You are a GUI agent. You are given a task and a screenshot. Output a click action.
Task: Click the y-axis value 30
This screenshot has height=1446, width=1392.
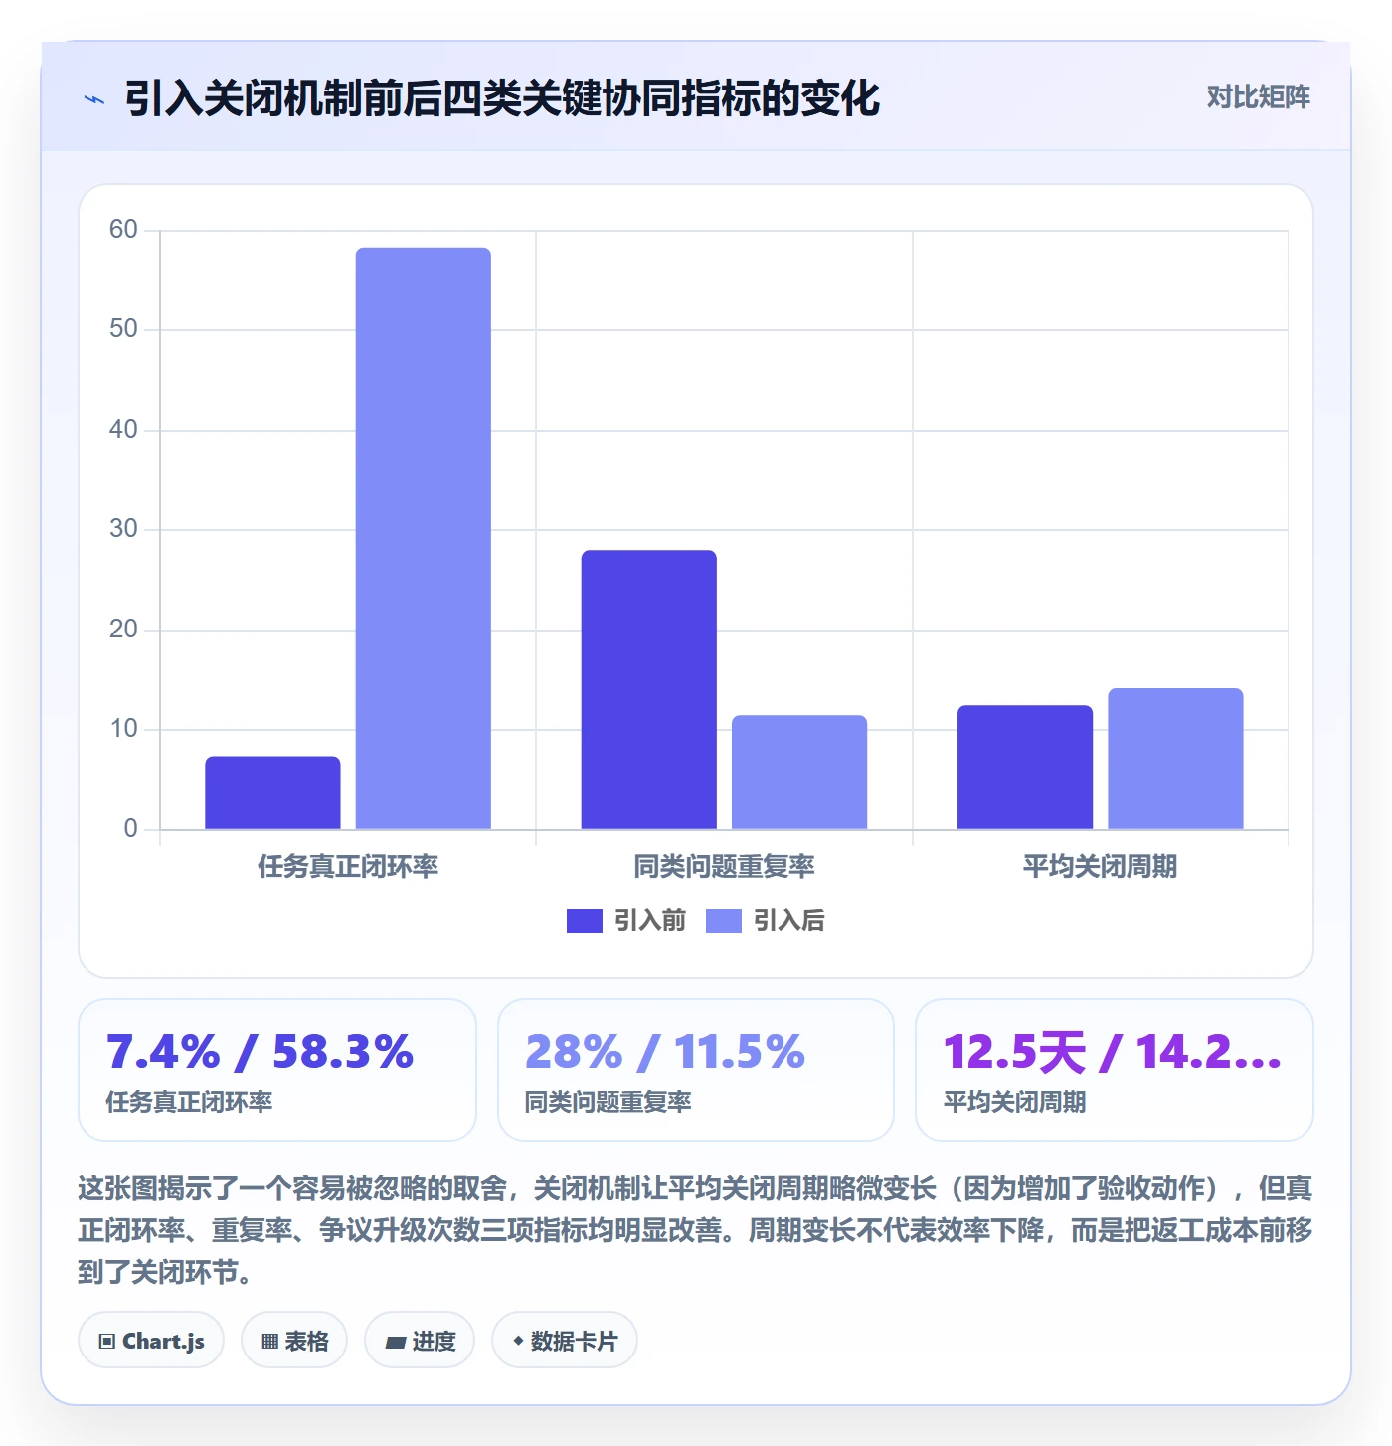coord(123,529)
